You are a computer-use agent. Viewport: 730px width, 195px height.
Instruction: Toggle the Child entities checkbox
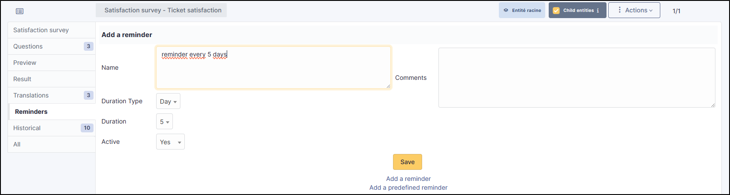click(556, 11)
